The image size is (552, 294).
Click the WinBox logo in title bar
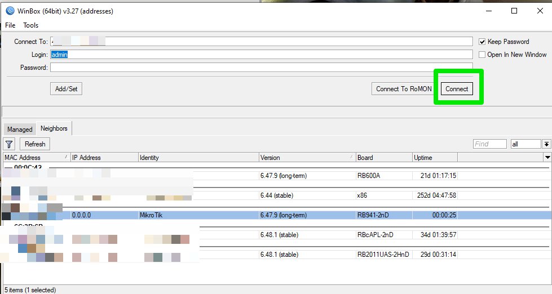tap(10, 11)
